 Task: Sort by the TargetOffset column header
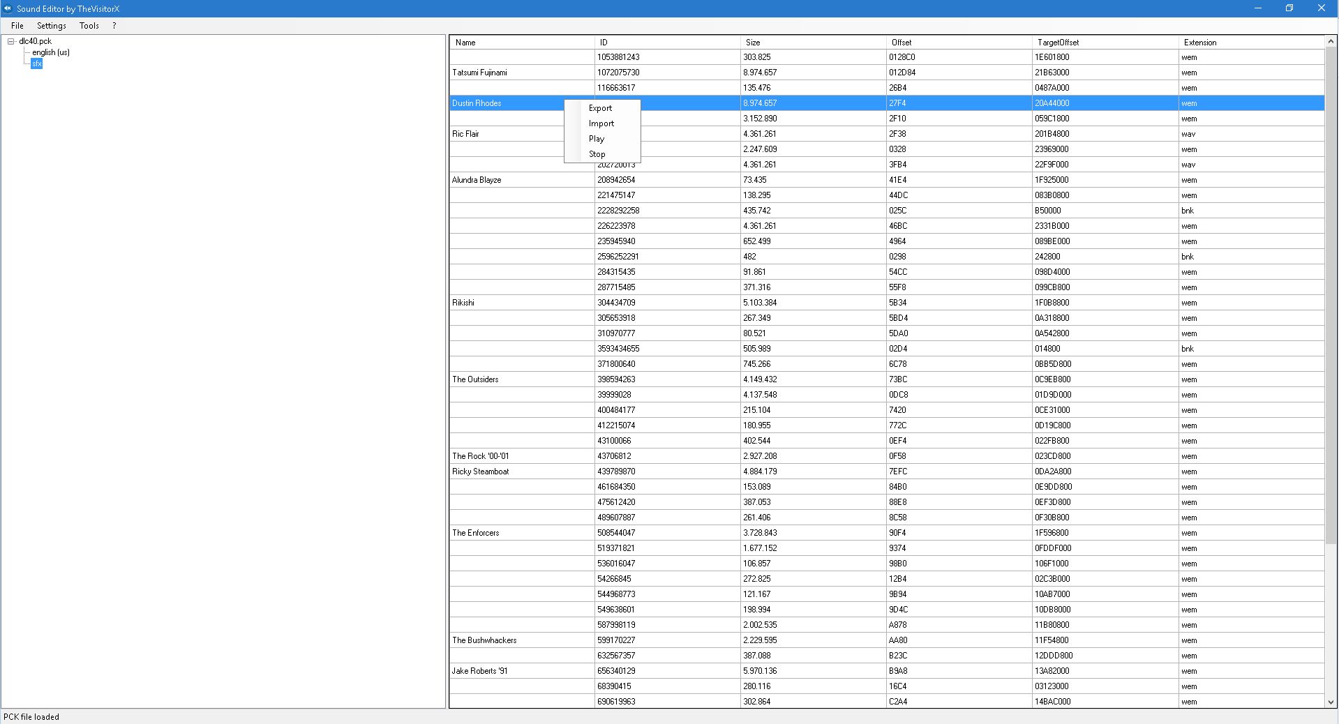click(x=1105, y=43)
